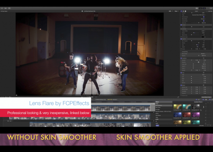The height and width of the screenshot is (152, 213).
Task: Uncheck the Monochrome checkbox
Action: tap(204, 17)
